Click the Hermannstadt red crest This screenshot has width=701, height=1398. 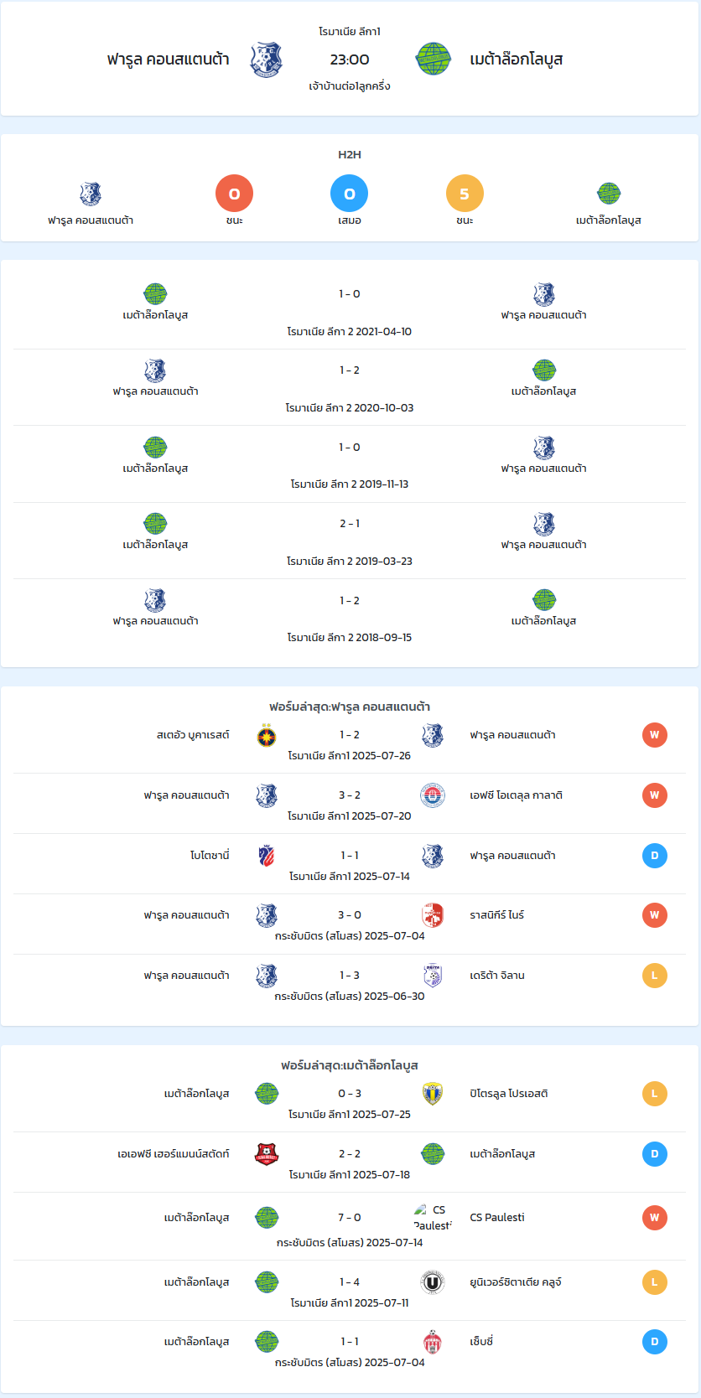[x=267, y=1154]
